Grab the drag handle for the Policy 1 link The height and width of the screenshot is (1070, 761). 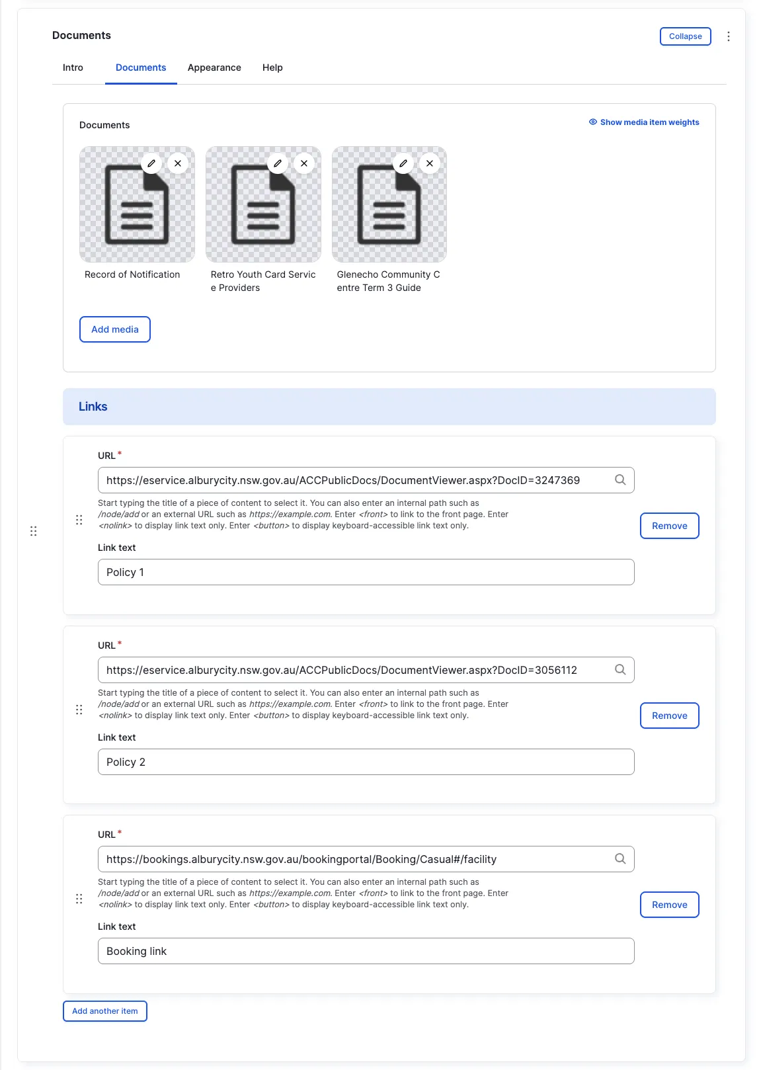tap(79, 520)
